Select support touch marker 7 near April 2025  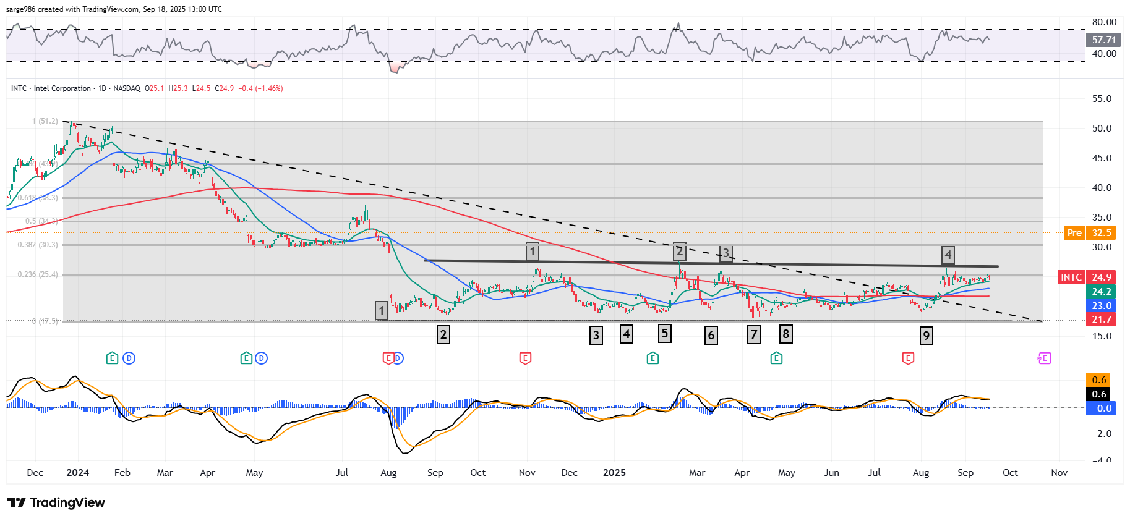point(753,335)
